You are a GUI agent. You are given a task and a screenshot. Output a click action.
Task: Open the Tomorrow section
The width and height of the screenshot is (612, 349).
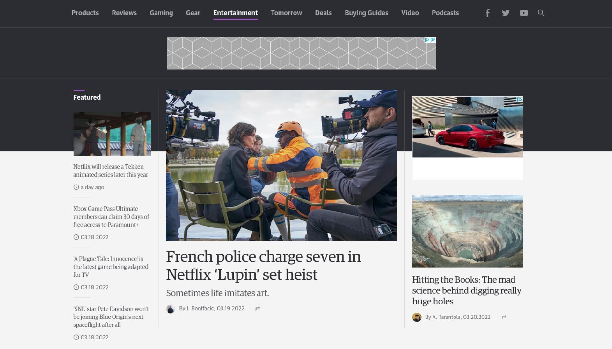286,13
